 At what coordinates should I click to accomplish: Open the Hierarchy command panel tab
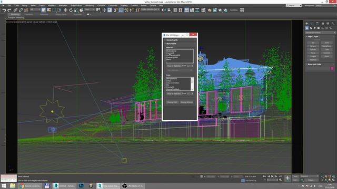coord(317,23)
